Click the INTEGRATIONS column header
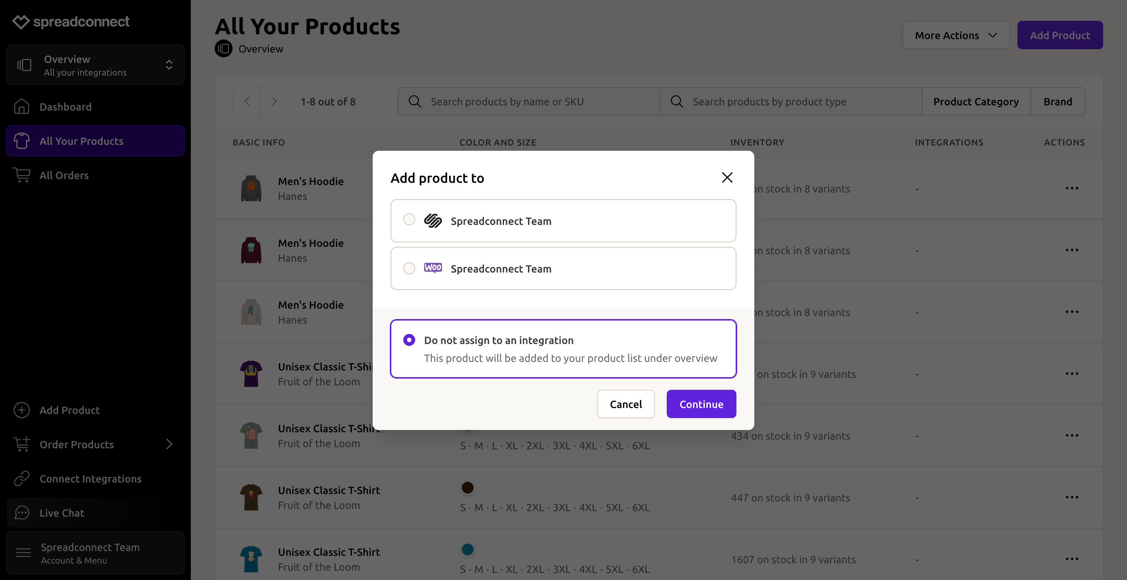This screenshot has width=1127, height=580. pos(949,142)
